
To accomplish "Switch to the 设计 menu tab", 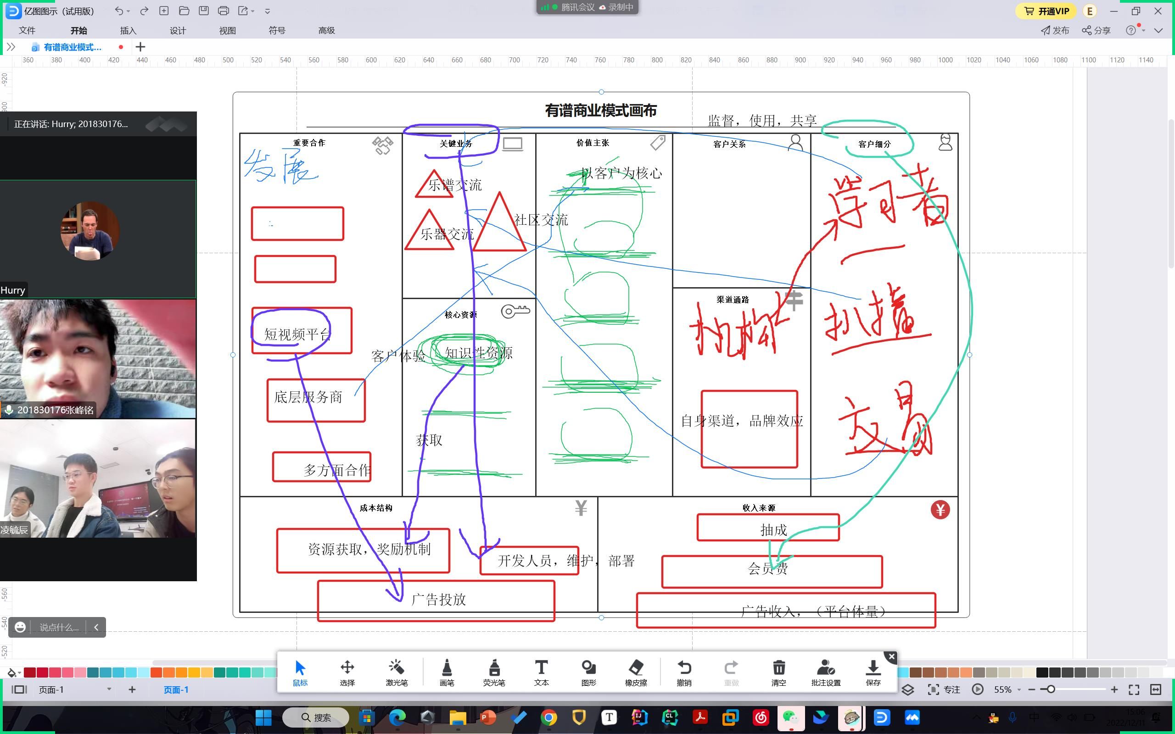I will click(x=178, y=31).
